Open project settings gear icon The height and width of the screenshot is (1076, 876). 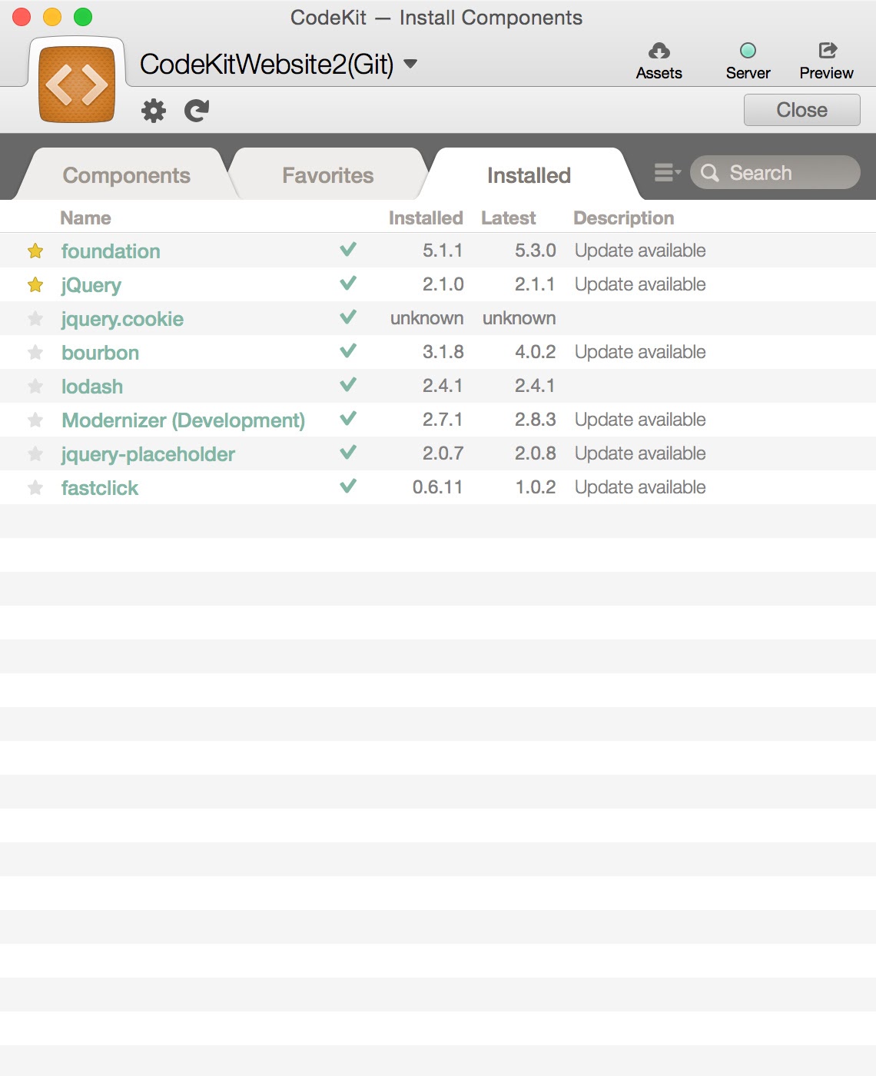pos(154,111)
